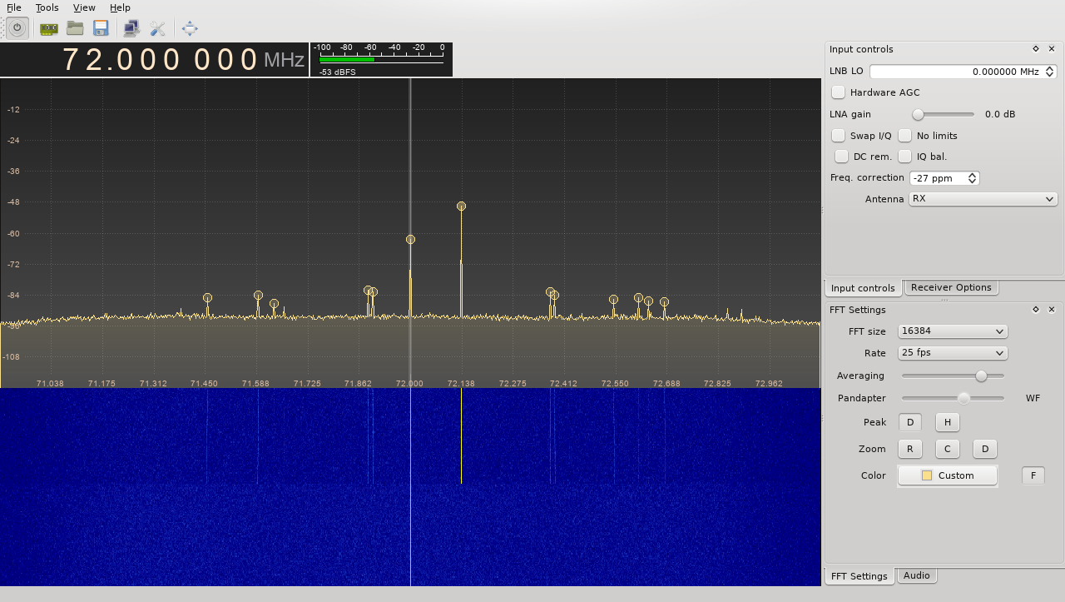Click the FFT Settings panel float icon

coord(1035,309)
